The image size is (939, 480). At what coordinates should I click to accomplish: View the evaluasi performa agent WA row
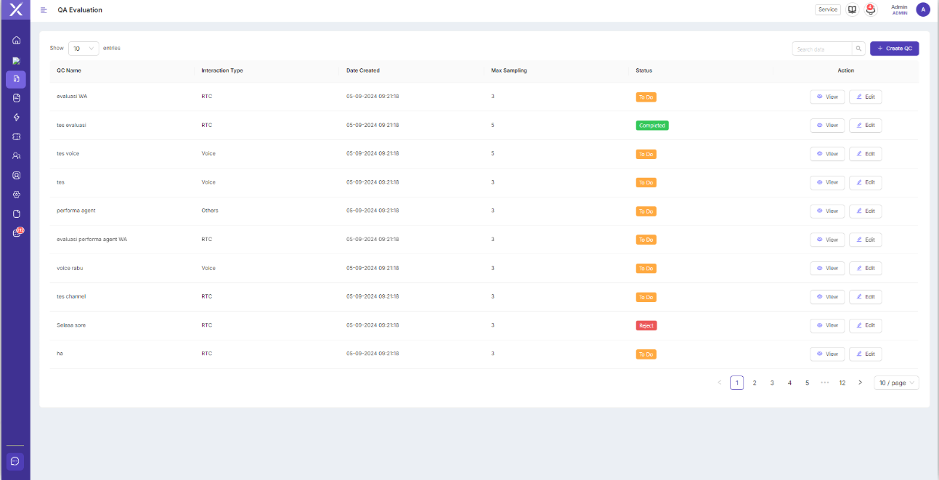point(827,240)
